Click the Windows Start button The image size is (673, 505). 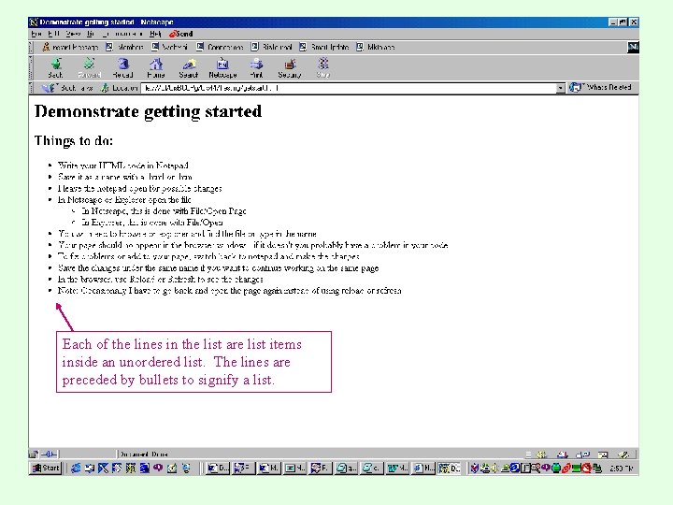[46, 468]
